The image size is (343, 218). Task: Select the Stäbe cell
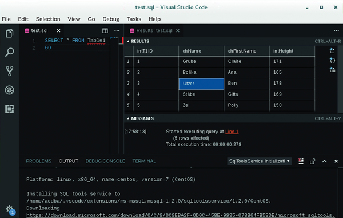pos(201,94)
